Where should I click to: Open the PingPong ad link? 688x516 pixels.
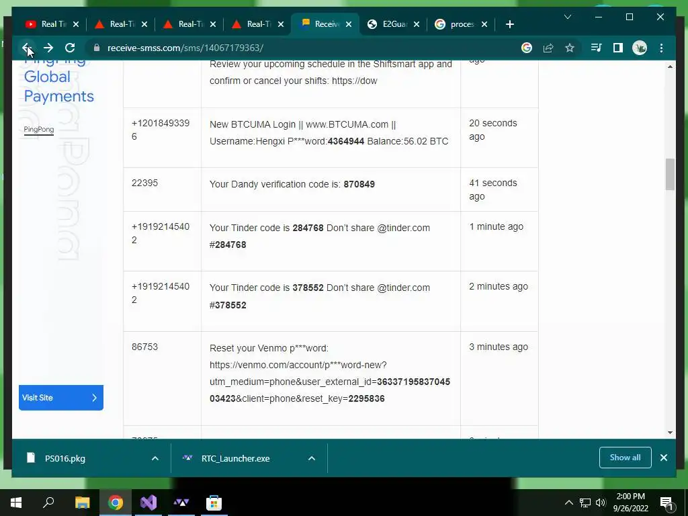pyautogui.click(x=38, y=130)
